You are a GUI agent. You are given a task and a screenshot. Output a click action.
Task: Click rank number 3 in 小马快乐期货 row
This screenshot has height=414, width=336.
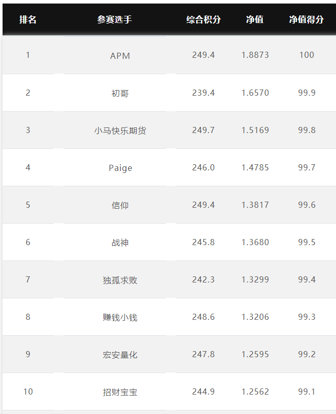[x=28, y=130]
